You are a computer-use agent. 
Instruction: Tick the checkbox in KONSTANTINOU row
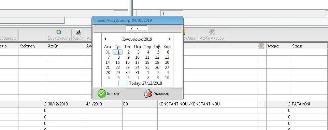[x=261, y=104]
